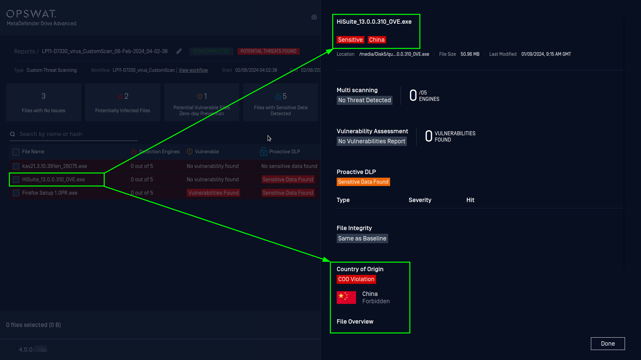Click the Sensitive Data Found badge in the details panel
This screenshot has width=641, height=360.
click(x=363, y=182)
